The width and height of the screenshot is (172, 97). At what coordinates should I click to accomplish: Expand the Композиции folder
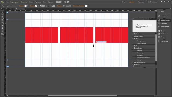coord(133,36)
